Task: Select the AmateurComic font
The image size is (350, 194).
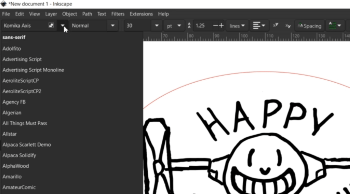Action: point(19,187)
